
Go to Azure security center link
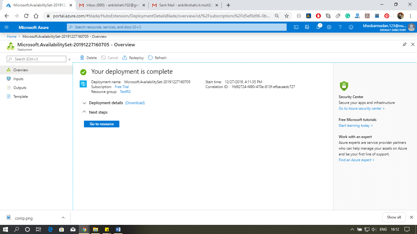pos(361,108)
